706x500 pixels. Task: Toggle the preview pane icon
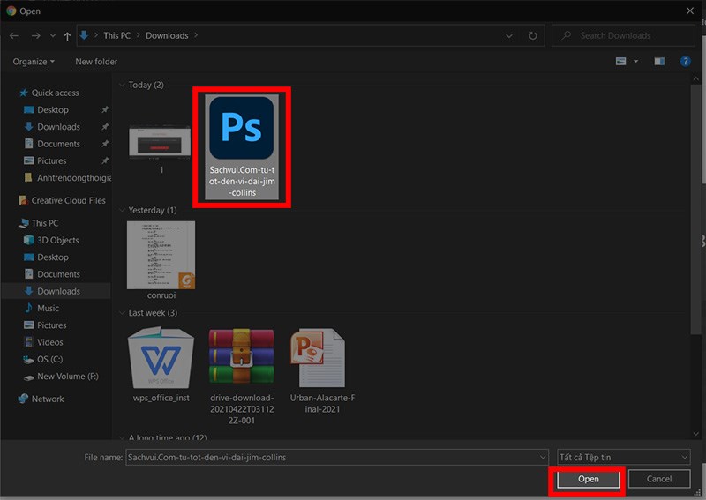tap(658, 62)
